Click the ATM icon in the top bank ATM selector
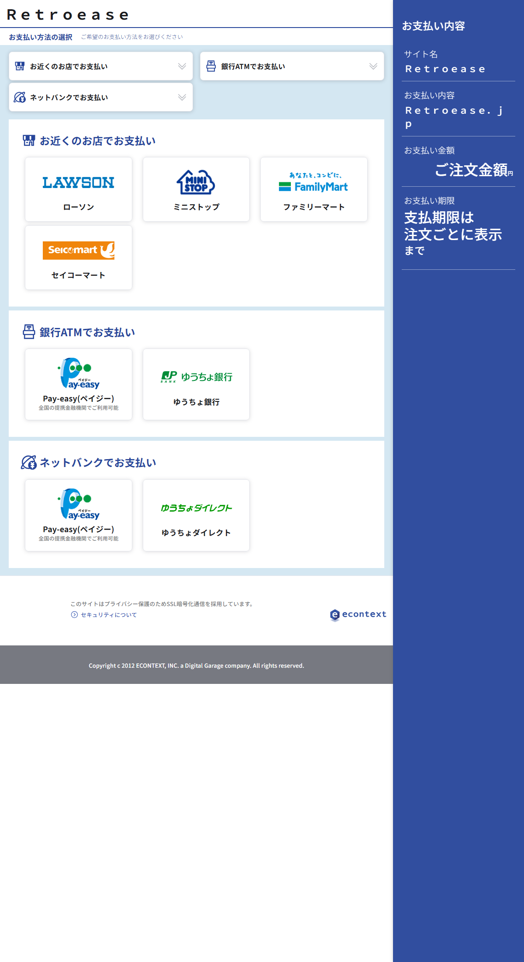Screen dimensions: 524x962 [x=211, y=66]
